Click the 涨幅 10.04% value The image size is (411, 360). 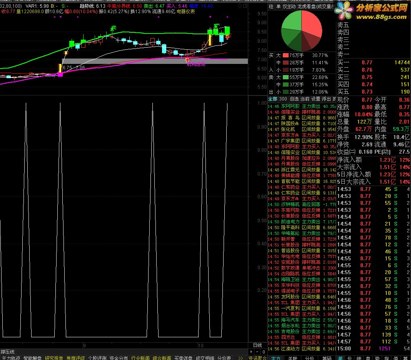point(363,115)
